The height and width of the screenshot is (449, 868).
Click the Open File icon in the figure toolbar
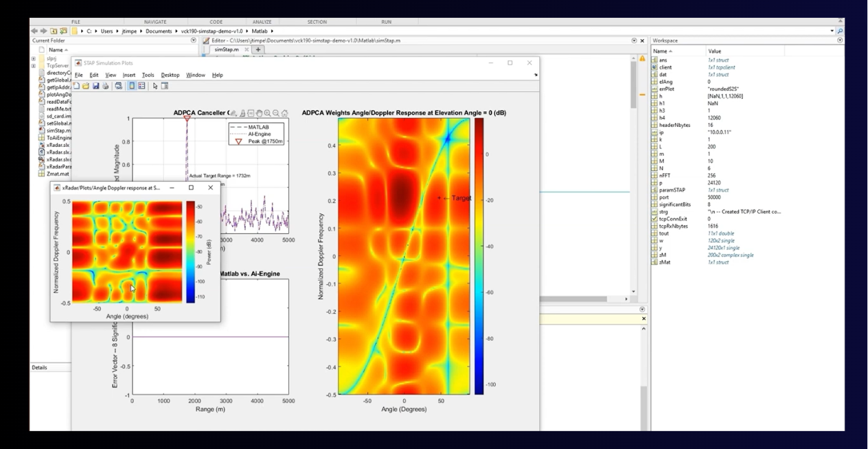86,85
